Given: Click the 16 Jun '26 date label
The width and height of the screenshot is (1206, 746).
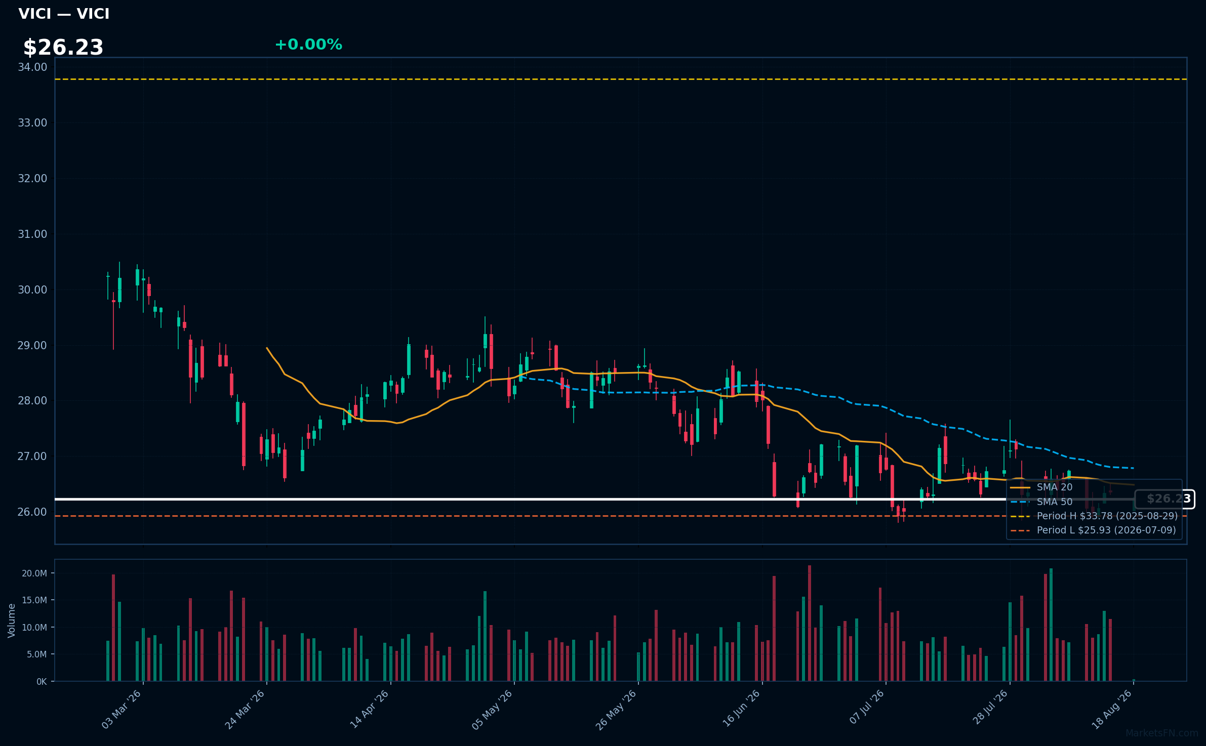Looking at the screenshot, I should [741, 709].
